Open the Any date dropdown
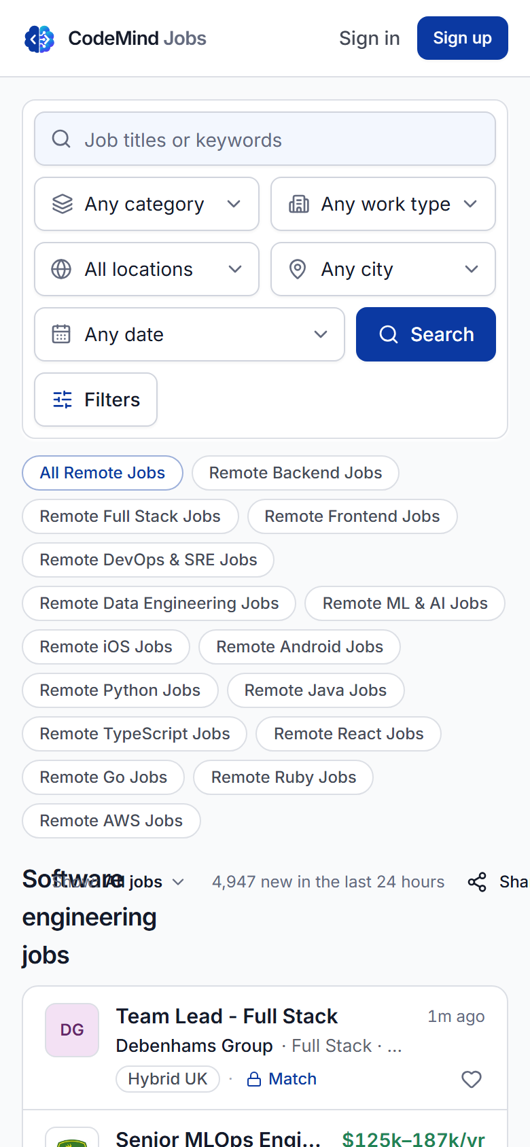Image resolution: width=530 pixels, height=1147 pixels. [190, 334]
